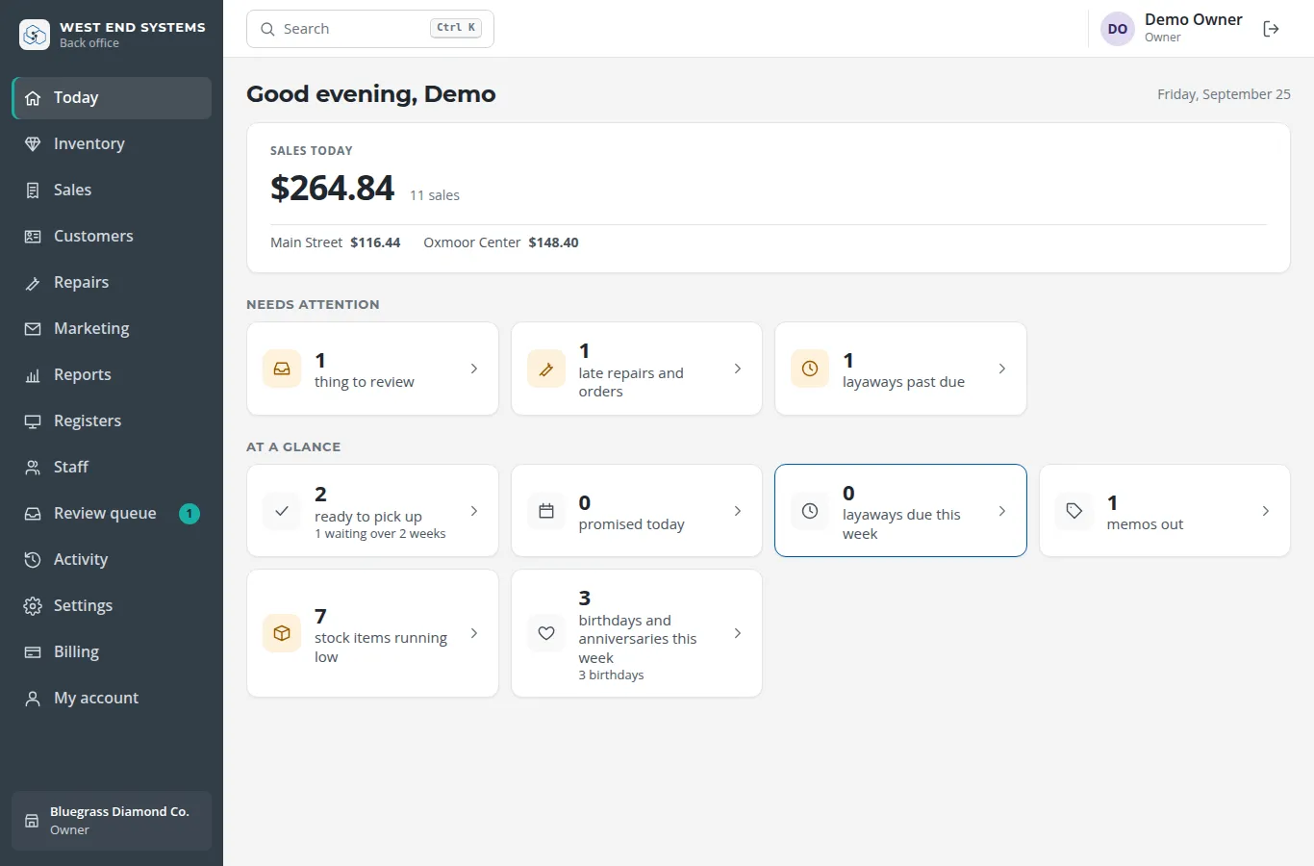
Task: Open the Review queue sidebar item
Action: pyautogui.click(x=112, y=513)
